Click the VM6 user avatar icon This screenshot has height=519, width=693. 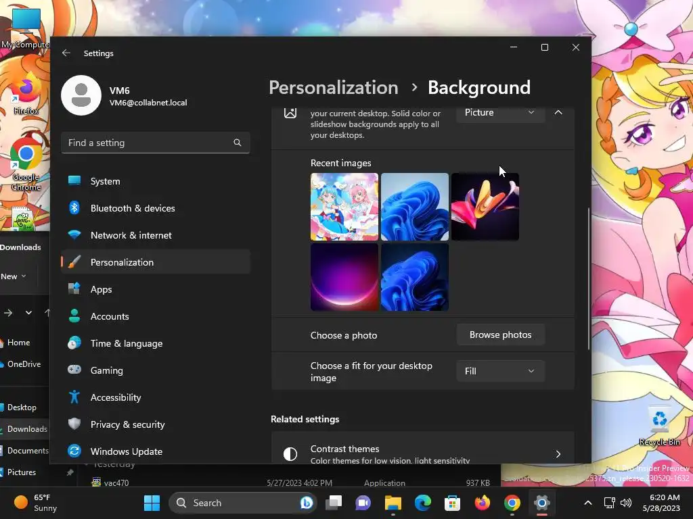(x=81, y=95)
